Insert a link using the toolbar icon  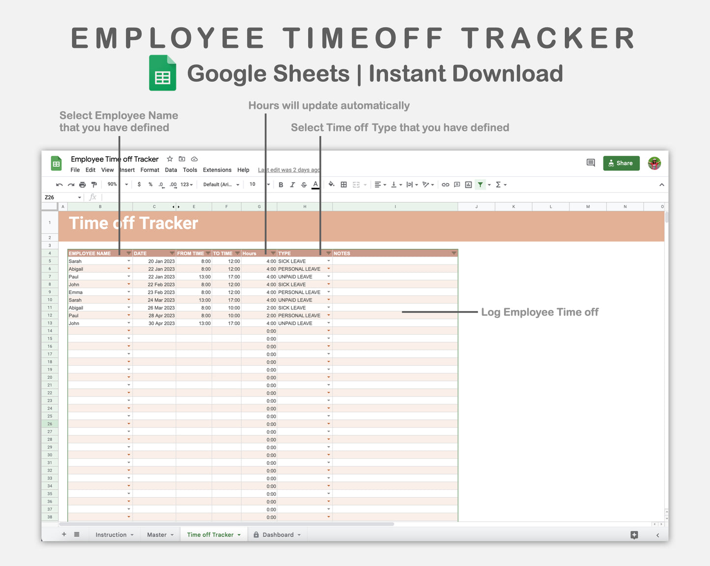[446, 184]
